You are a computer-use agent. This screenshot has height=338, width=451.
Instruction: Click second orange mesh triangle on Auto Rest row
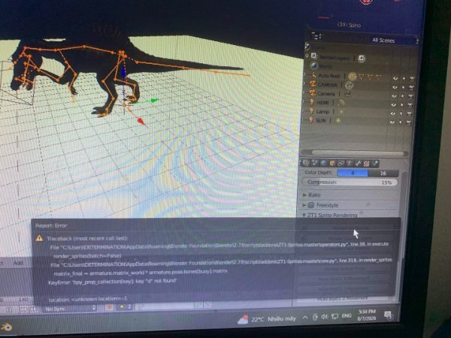[x=370, y=77]
